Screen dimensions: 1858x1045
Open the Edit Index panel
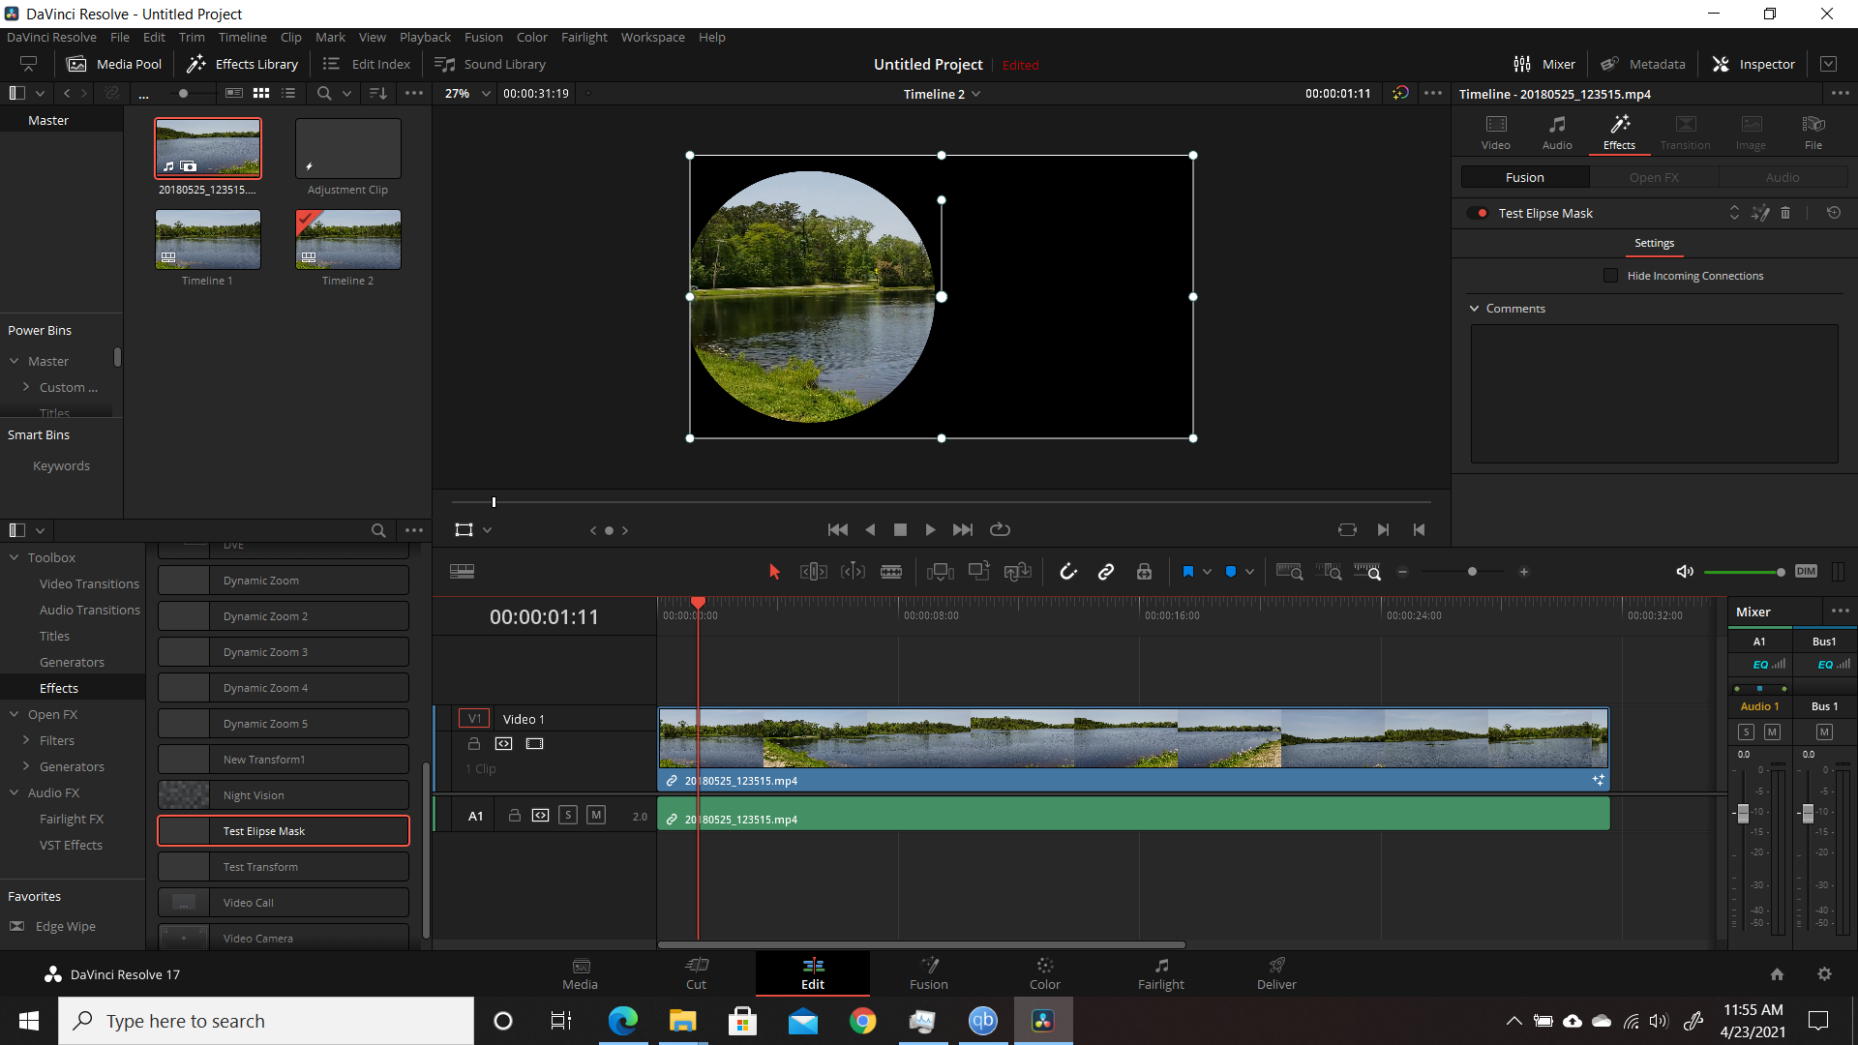coord(367,64)
